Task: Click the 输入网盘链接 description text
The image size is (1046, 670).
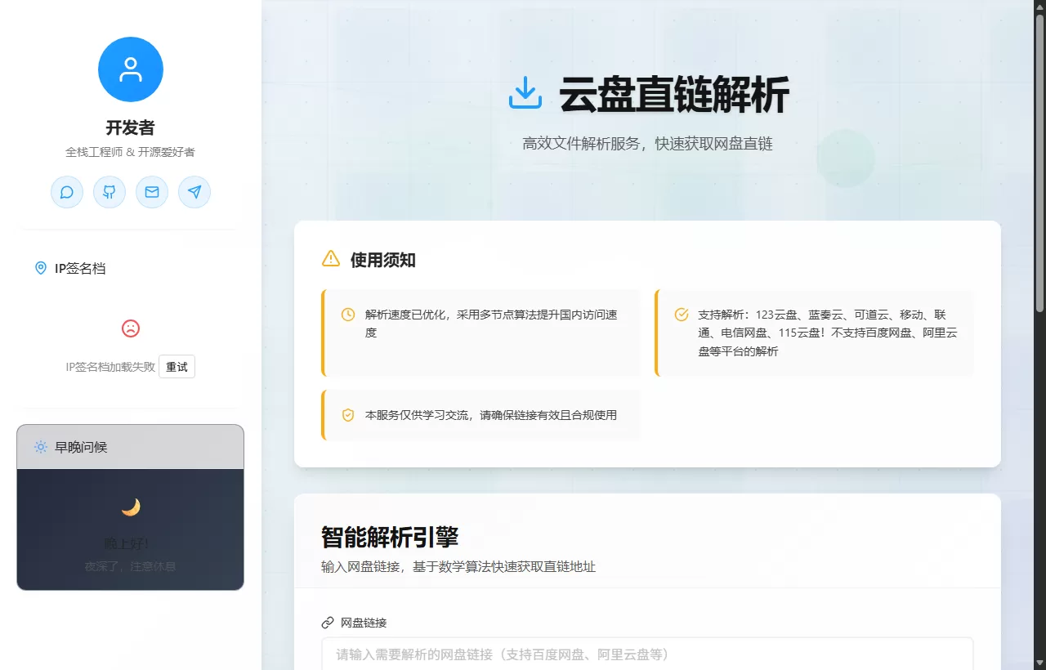Action: 458,567
